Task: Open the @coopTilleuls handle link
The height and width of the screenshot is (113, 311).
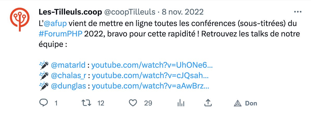Action: pos(130,12)
